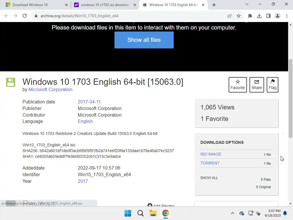
Task: Open the 2017-04-11 publication date link
Action: pos(89,102)
